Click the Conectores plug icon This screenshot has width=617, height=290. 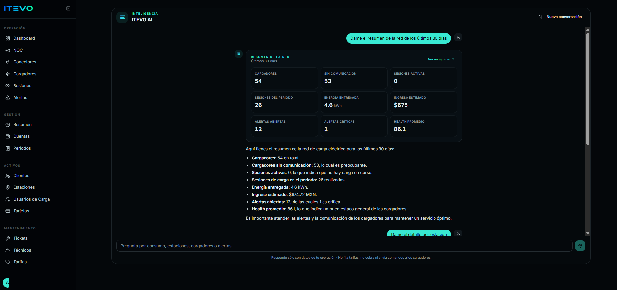[x=8, y=62]
